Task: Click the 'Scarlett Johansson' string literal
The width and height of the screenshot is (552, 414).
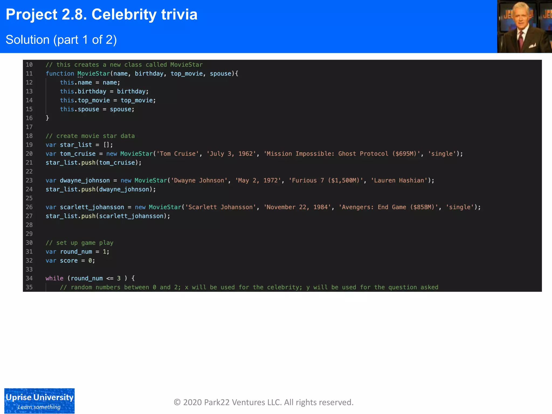Action: pyautogui.click(x=220, y=207)
